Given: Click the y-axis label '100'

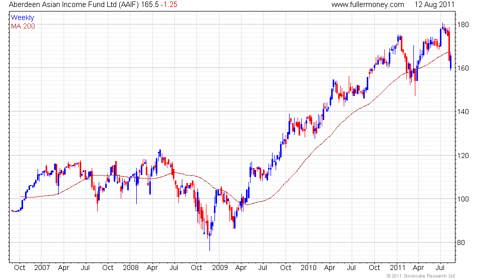Looking at the screenshot, I should pyautogui.click(x=463, y=199).
